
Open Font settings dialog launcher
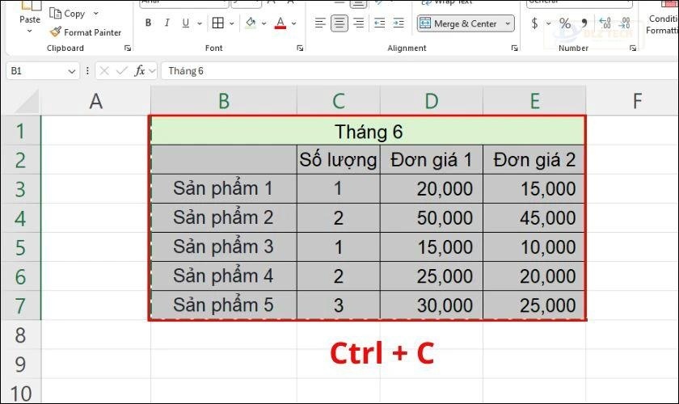[x=300, y=48]
